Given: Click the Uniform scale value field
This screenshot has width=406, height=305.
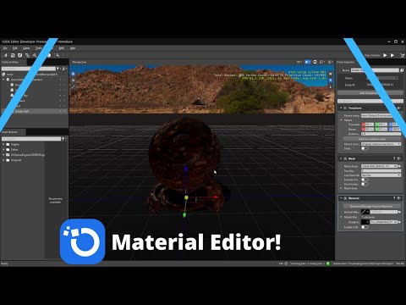Looking at the screenshot, I should tap(381, 134).
